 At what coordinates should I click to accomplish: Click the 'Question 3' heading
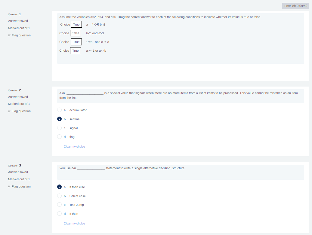coord(14,165)
